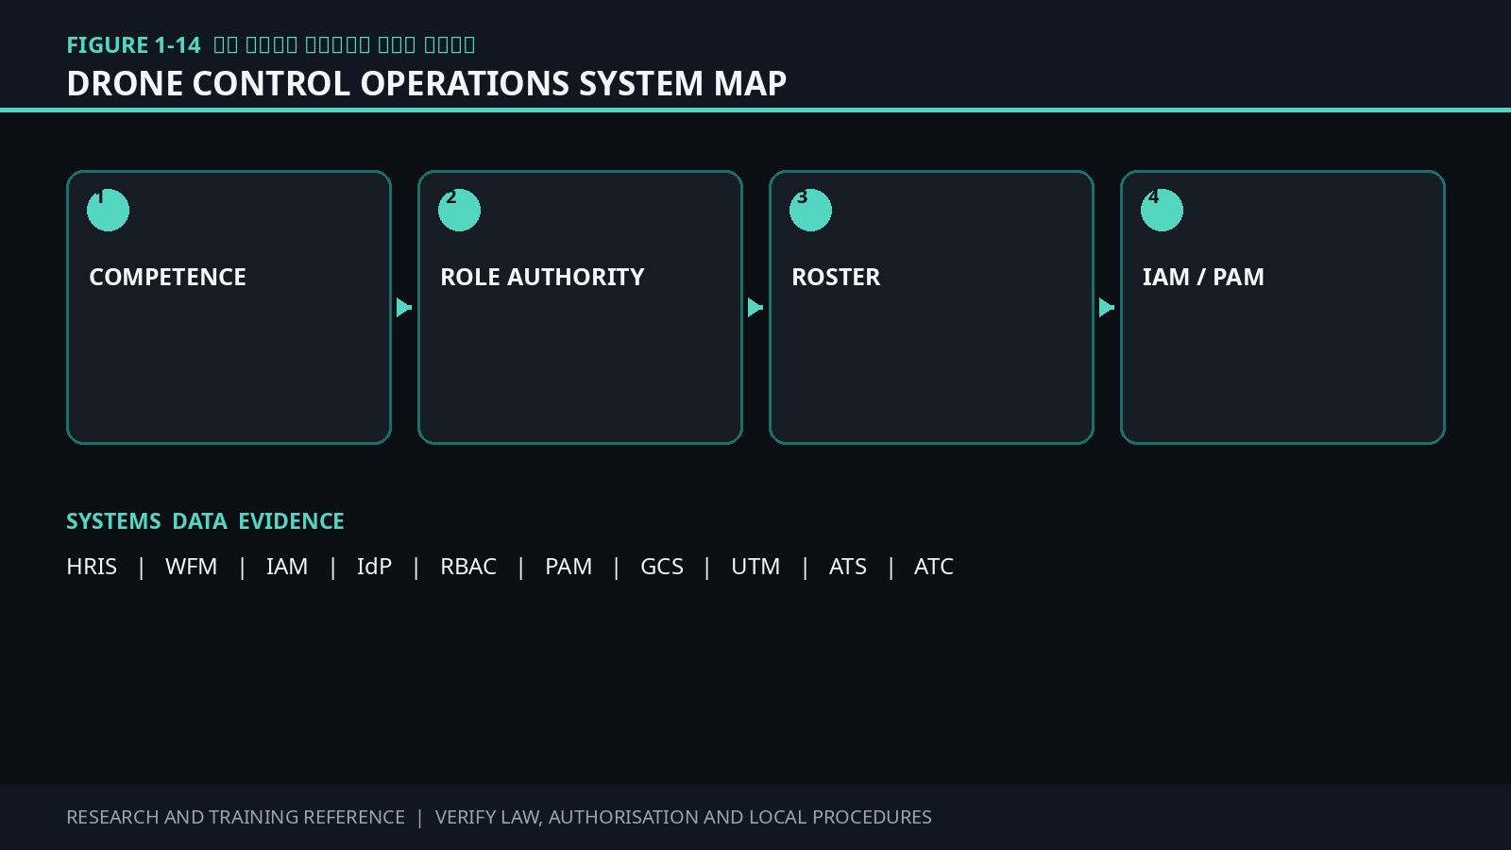This screenshot has height=850, width=1511.
Task: Click arrow between Roster and IAM / PAM
Action: (x=1107, y=307)
